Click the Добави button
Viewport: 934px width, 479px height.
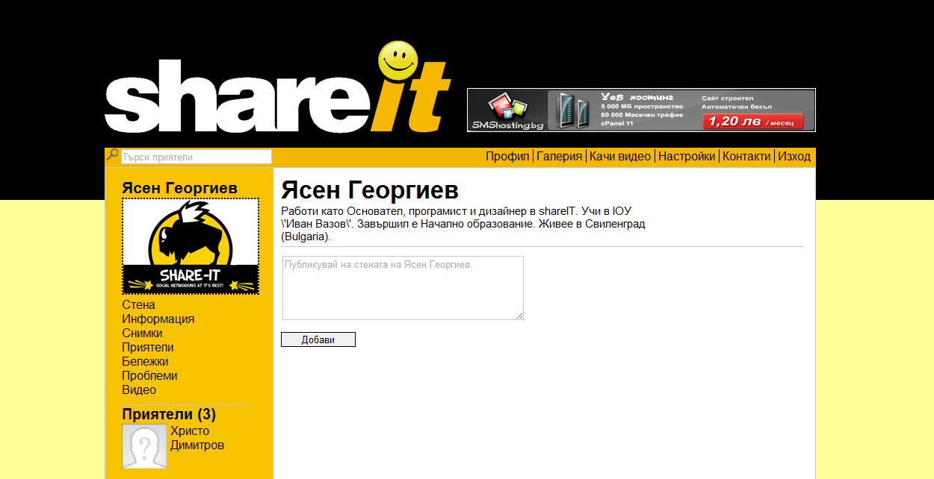coord(318,339)
